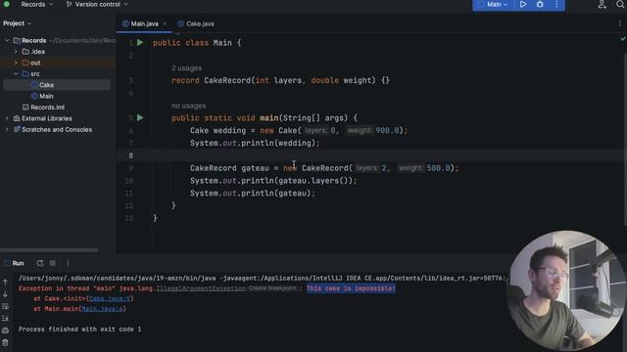
Task: Follow the Main.java:6 stack trace link
Action: coord(102,309)
